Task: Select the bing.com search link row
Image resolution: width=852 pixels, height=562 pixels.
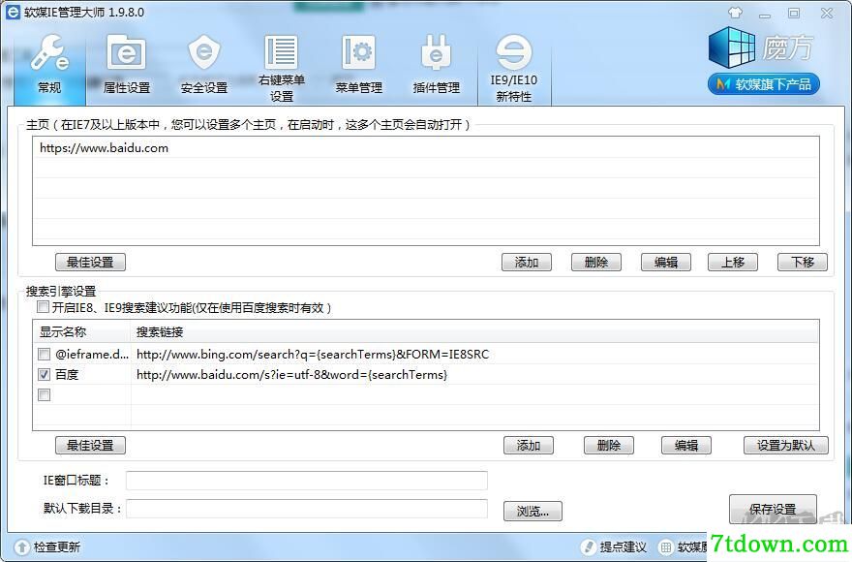Action: tap(426, 355)
